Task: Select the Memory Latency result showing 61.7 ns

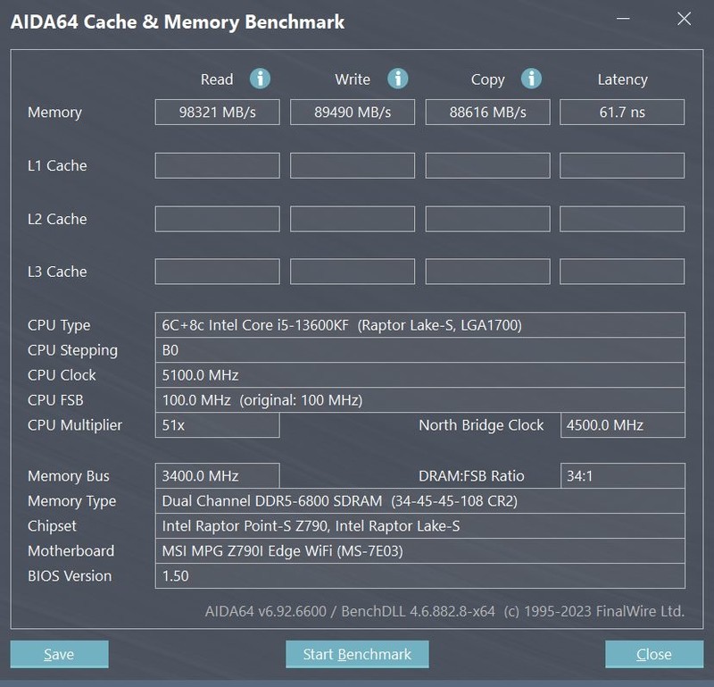Action: click(622, 112)
